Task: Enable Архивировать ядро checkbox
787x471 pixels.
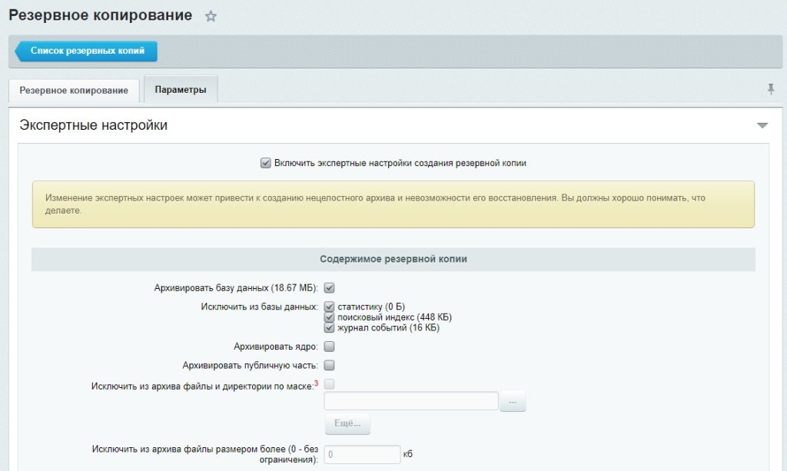Action: [329, 347]
